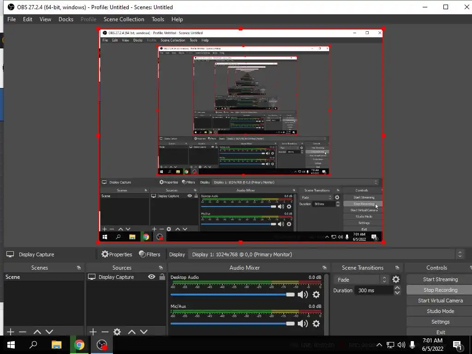
Task: Pop out the Scenes dock
Action: pos(79,268)
